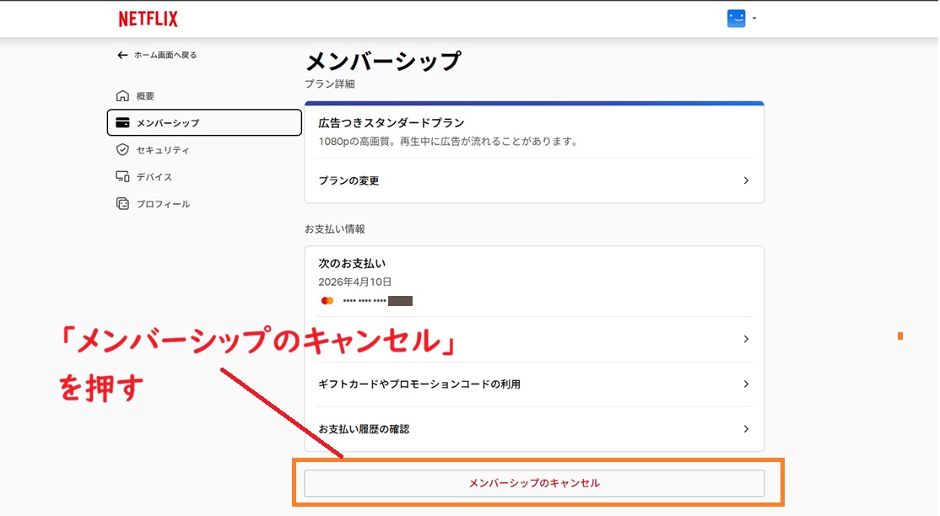The width and height of the screenshot is (940, 516).
Task: Click the プランの変更 row label
Action: pos(348,180)
